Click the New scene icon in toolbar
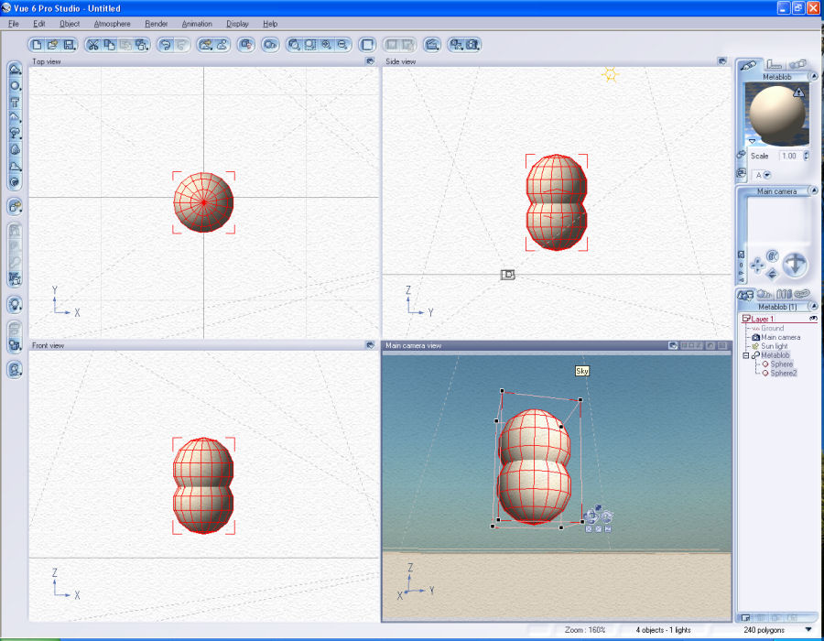The width and height of the screenshot is (824, 641). tap(37, 44)
